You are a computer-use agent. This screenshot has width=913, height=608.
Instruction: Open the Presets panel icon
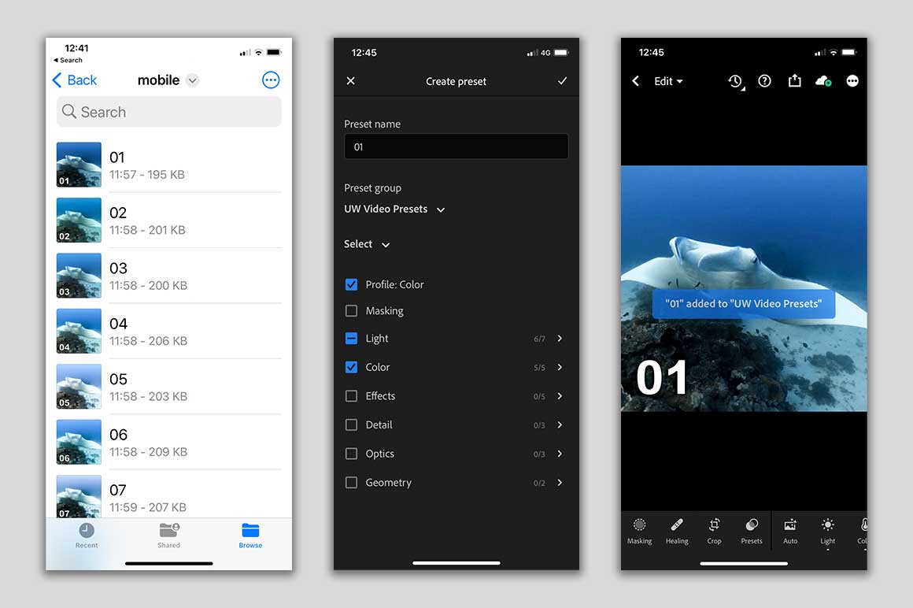[x=752, y=530]
